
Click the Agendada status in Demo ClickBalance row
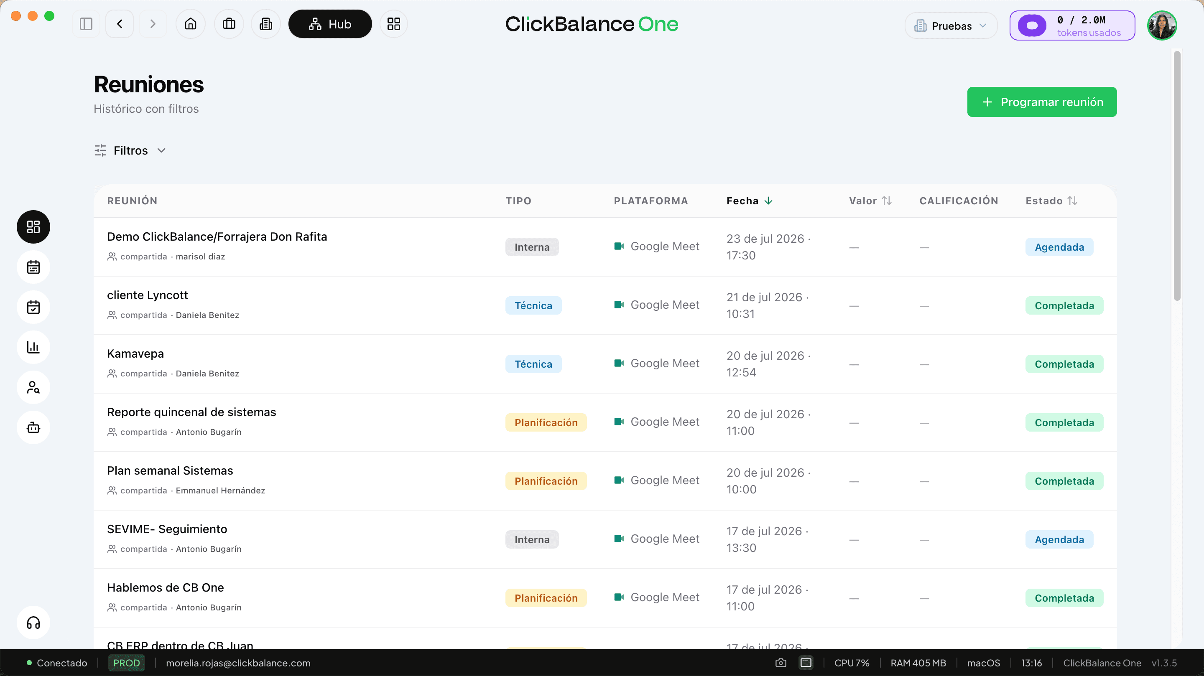[x=1059, y=247]
